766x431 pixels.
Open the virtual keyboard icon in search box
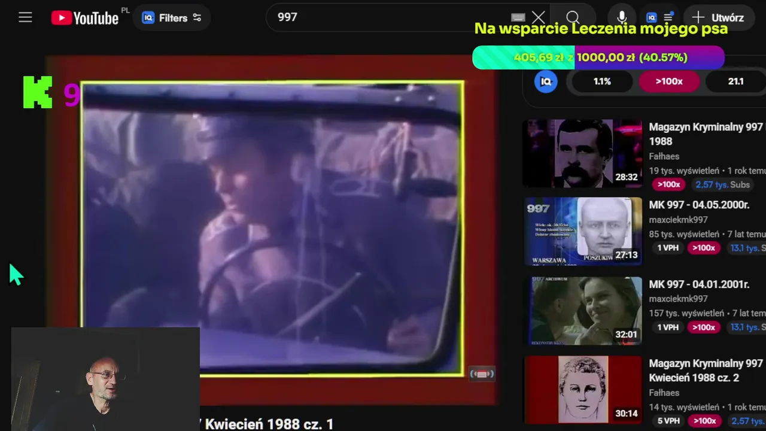click(518, 18)
